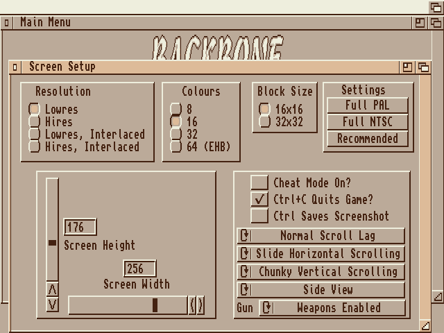Click the up arrow of height slider
Image resolution: width=444 pixels, height=333 pixels.
tap(53, 289)
